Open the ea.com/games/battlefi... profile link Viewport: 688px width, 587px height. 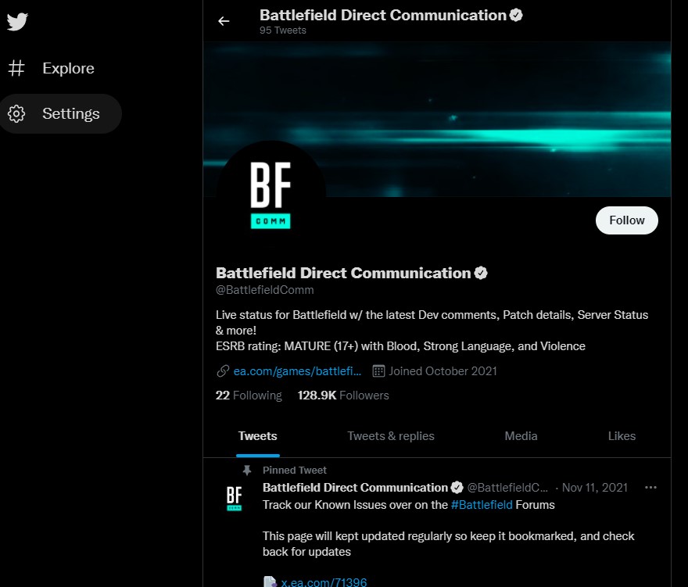pos(297,371)
